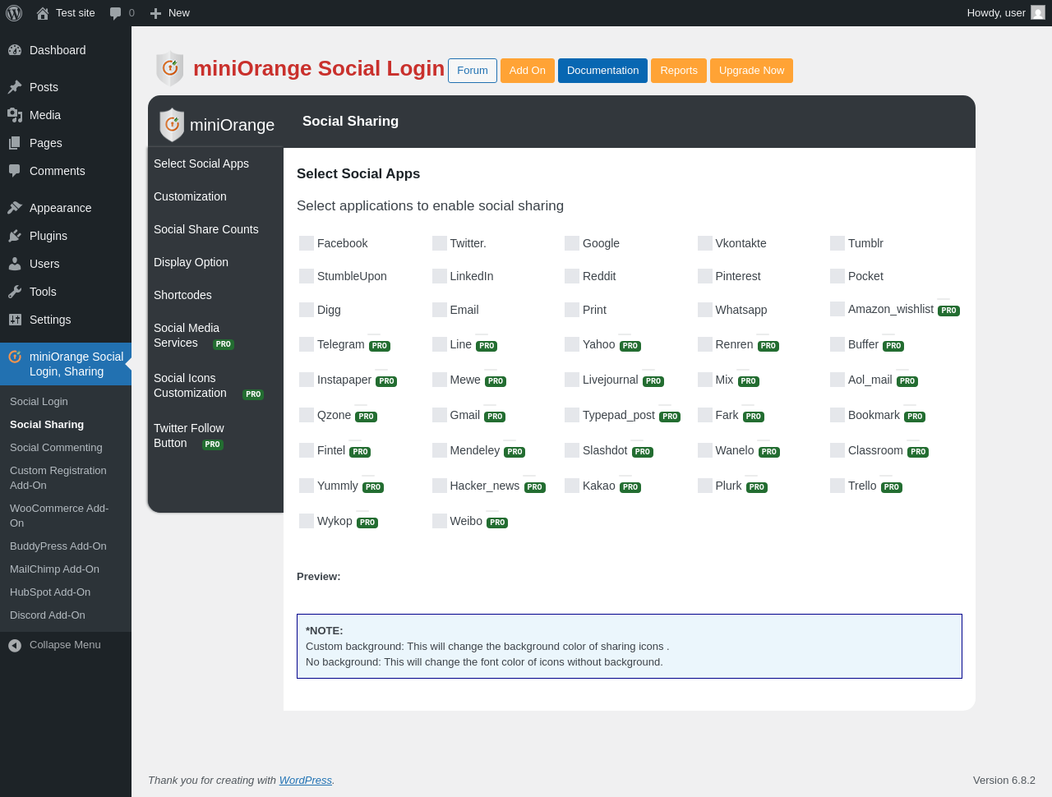Click the PRO badge beside Social Media Services
This screenshot has width=1052, height=797.
pyautogui.click(x=224, y=344)
